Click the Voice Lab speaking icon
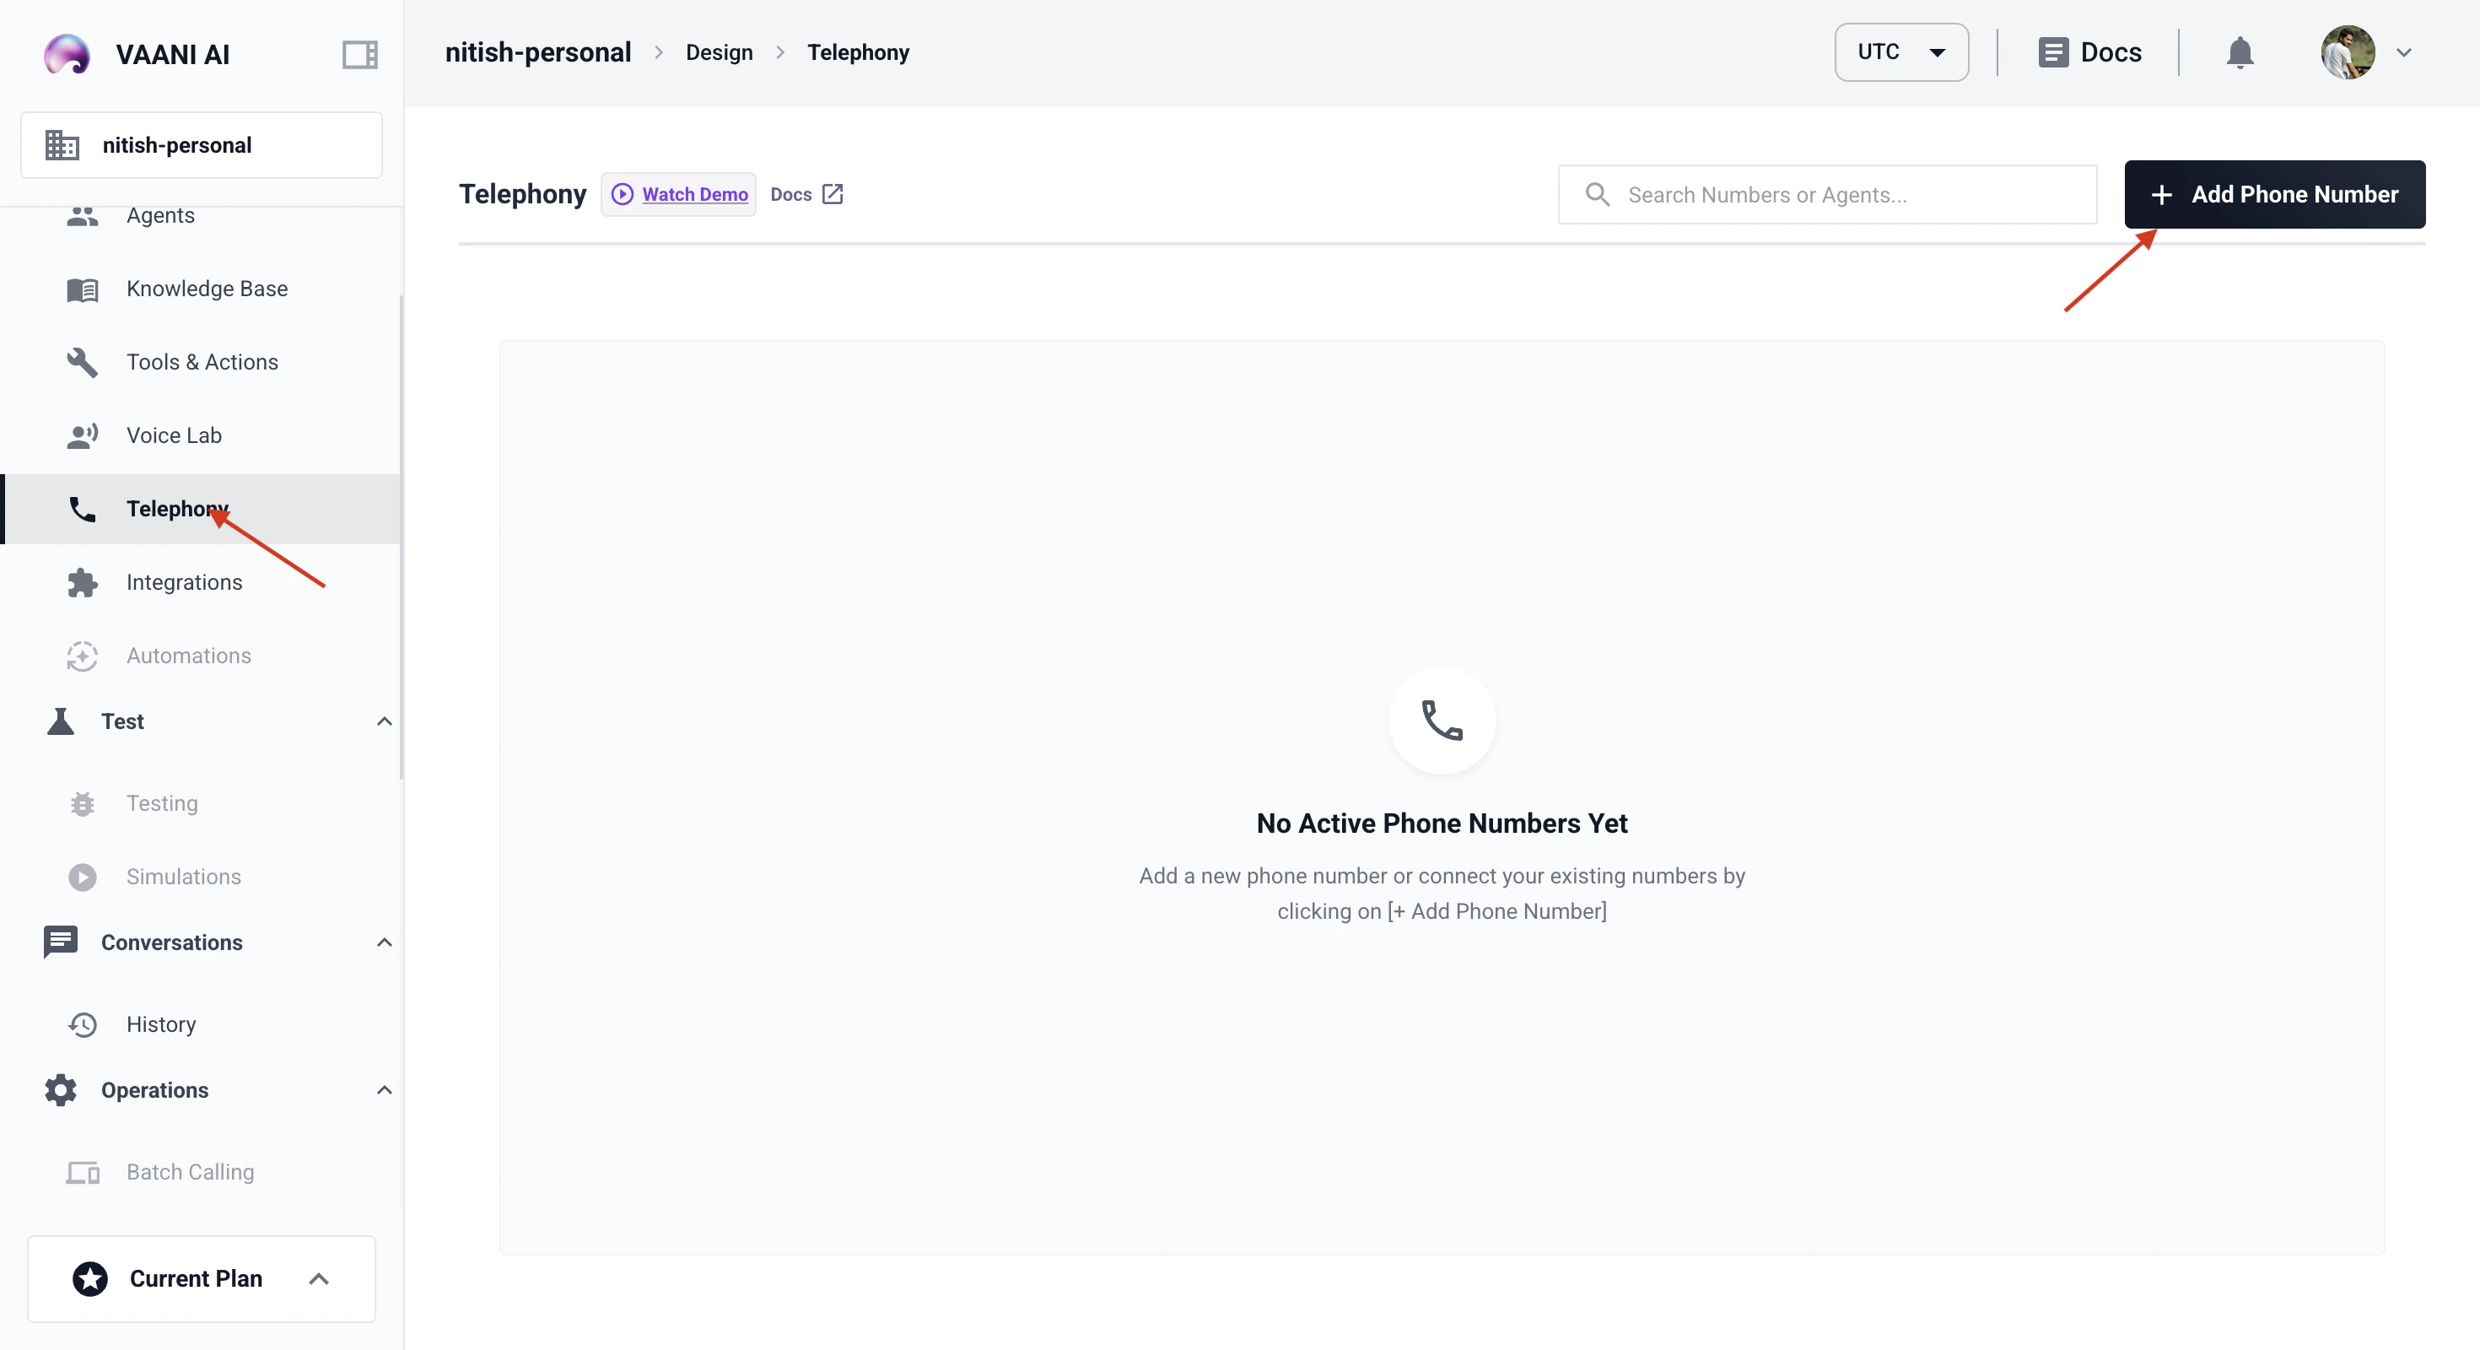Screen dimensions: 2480x1350 [83, 435]
